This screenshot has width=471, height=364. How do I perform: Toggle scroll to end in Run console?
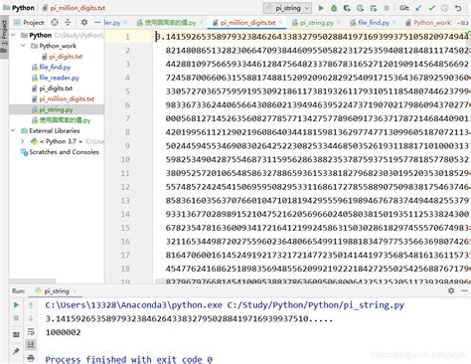31,345
